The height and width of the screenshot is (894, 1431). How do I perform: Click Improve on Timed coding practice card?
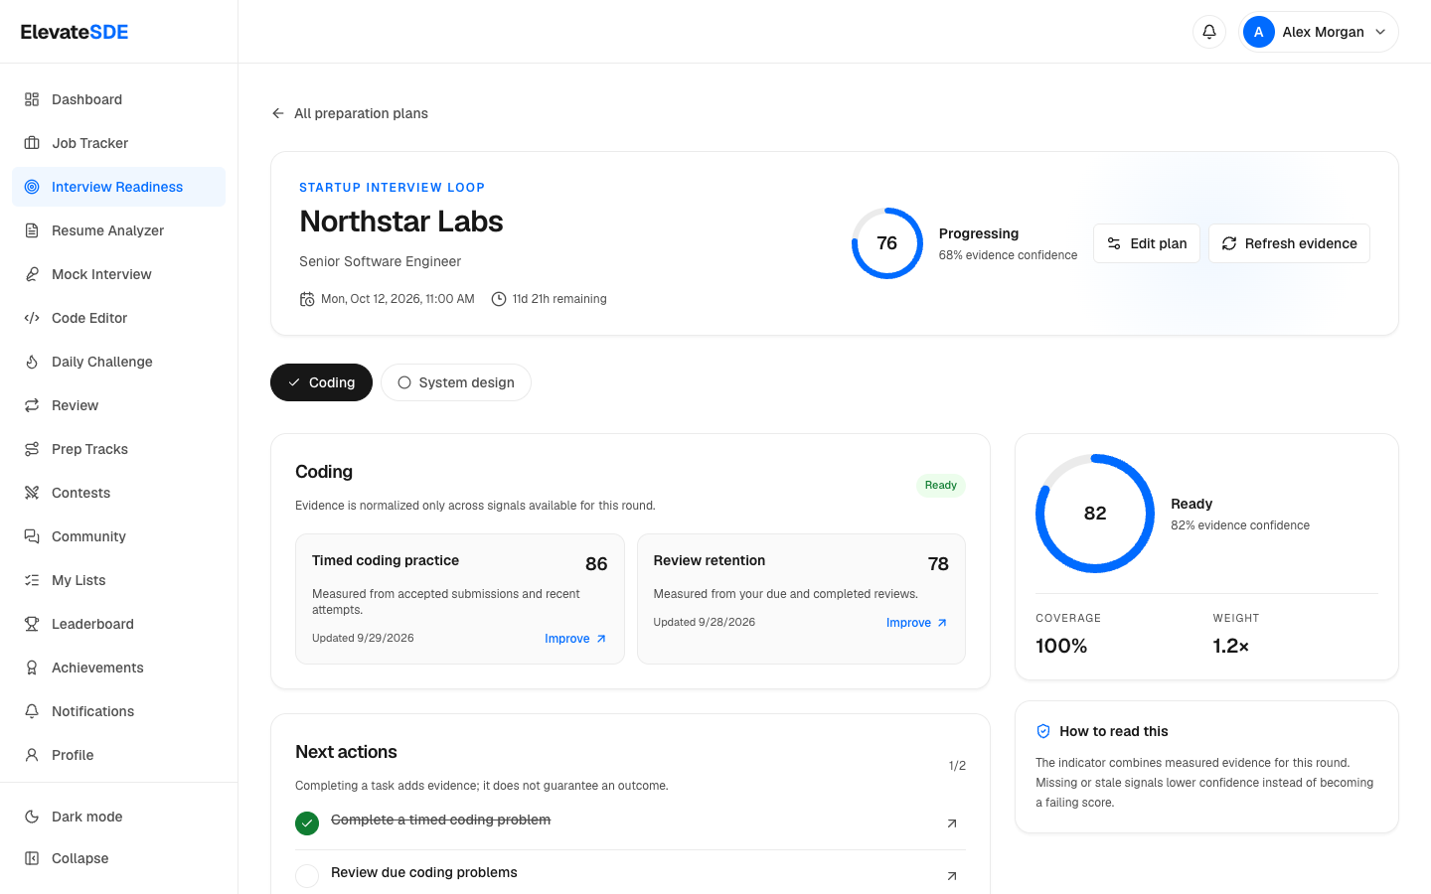575,639
